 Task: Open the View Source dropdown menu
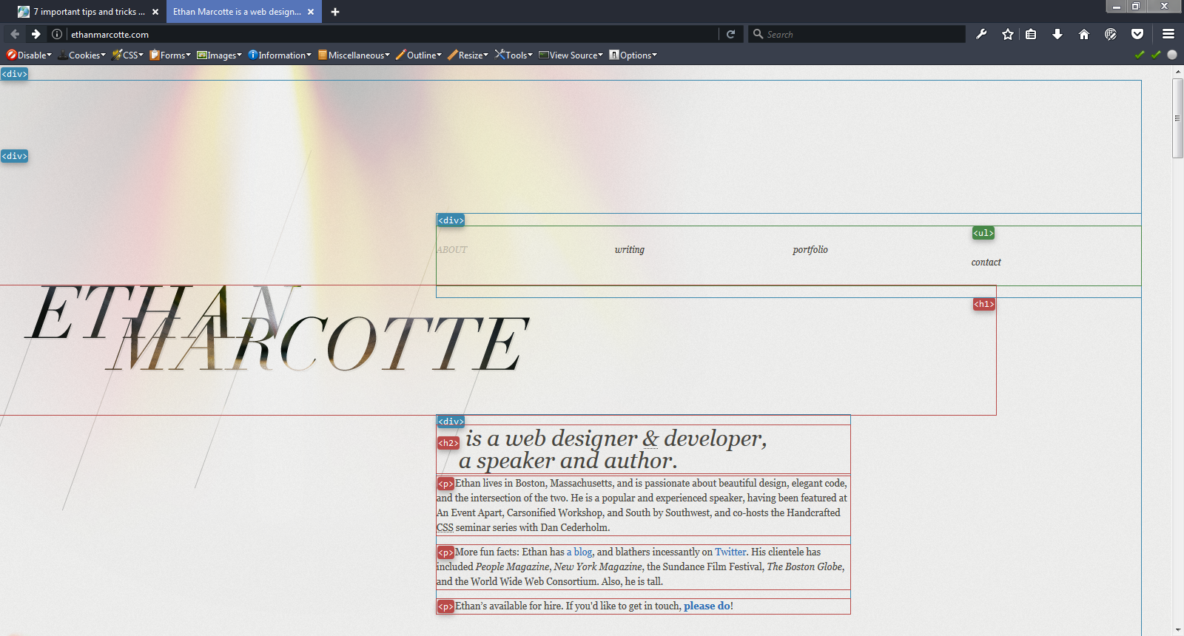[x=571, y=55]
